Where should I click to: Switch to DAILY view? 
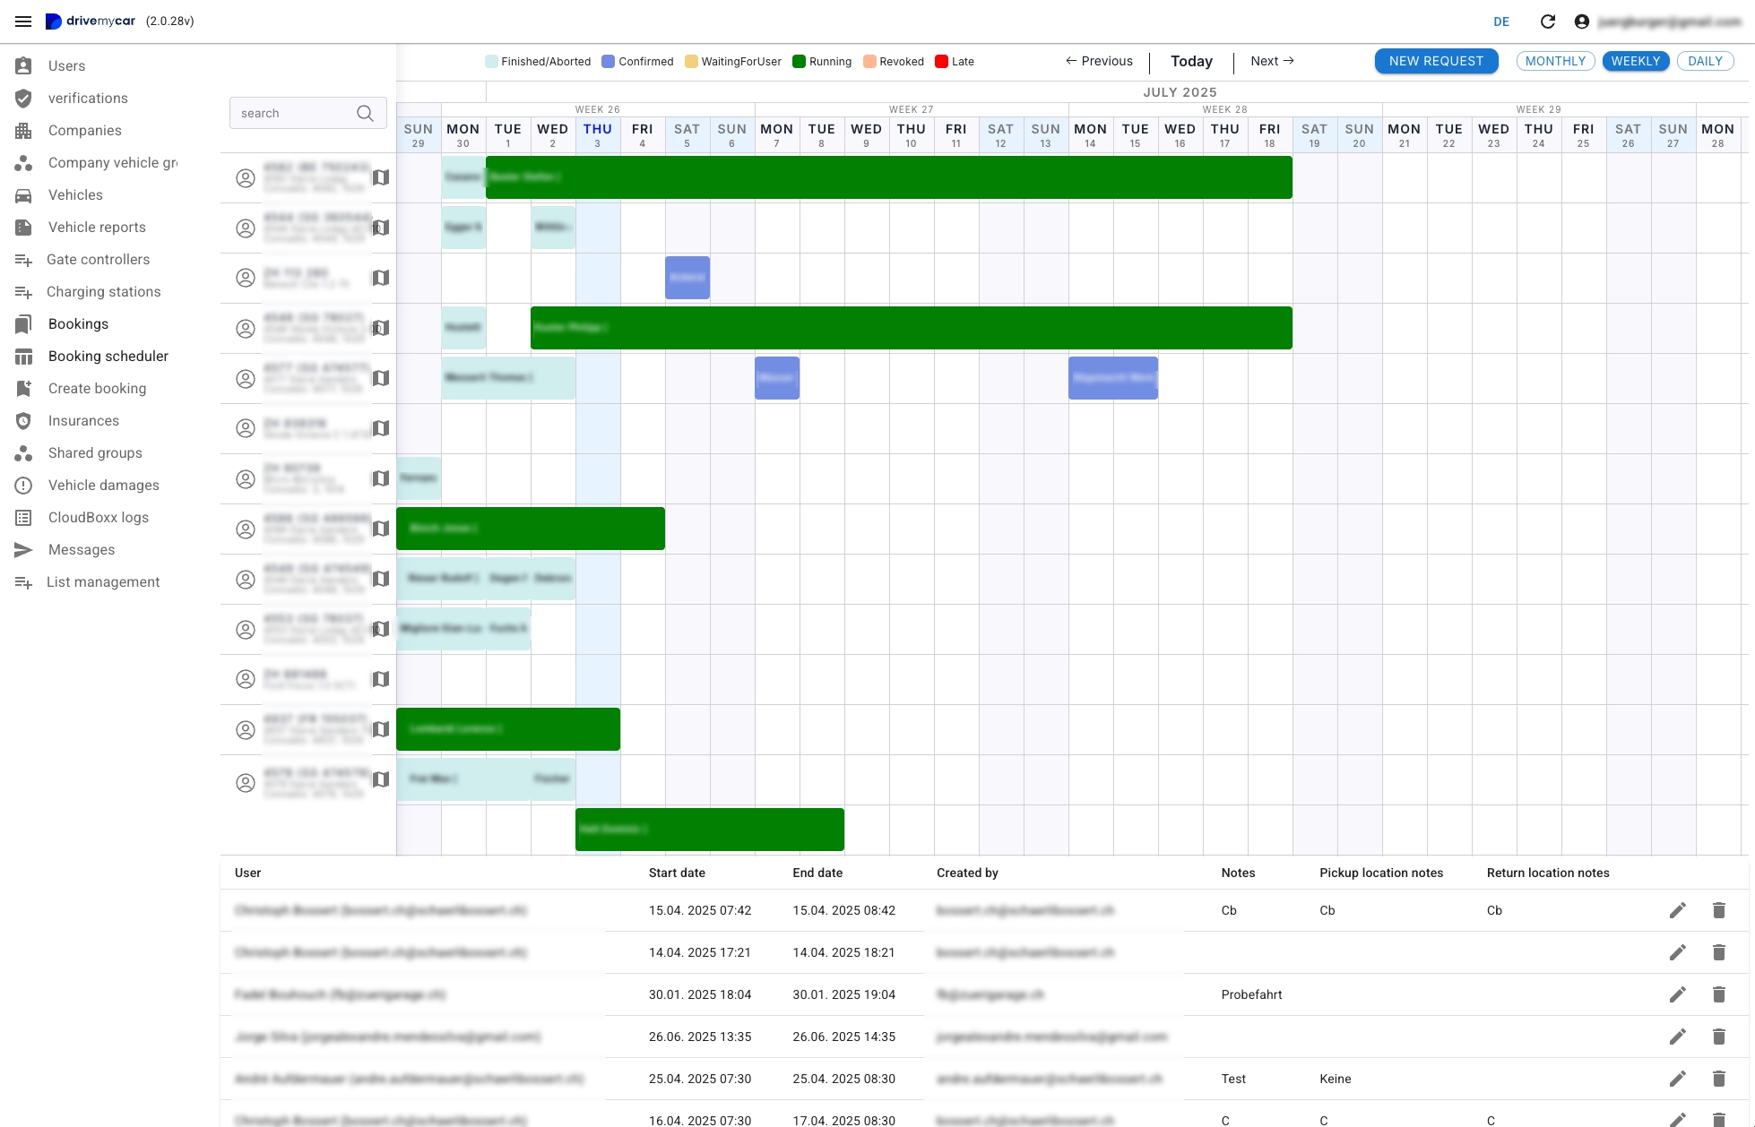click(1705, 61)
